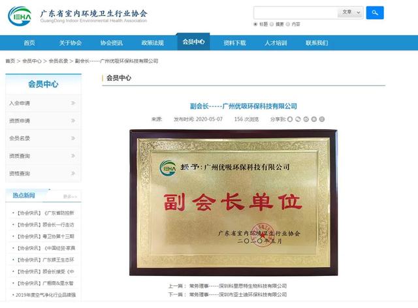Click the chevron icon beside 入会申请

coord(73,103)
